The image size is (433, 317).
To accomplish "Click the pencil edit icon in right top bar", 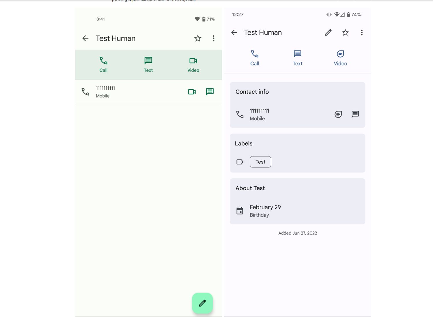I will pyautogui.click(x=328, y=33).
